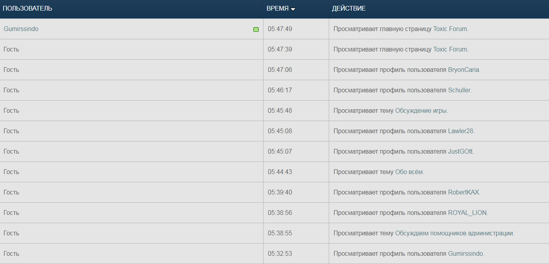This screenshot has width=549, height=264.
Task: Open the Обо всём topic link
Action: pyautogui.click(x=409, y=172)
